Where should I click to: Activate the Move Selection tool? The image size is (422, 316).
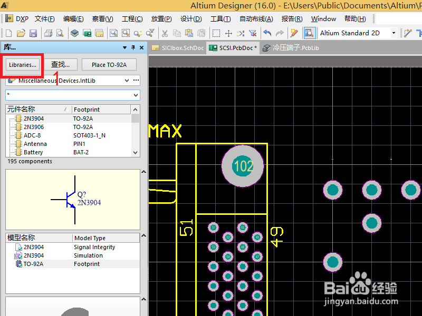pyautogui.click(x=228, y=33)
